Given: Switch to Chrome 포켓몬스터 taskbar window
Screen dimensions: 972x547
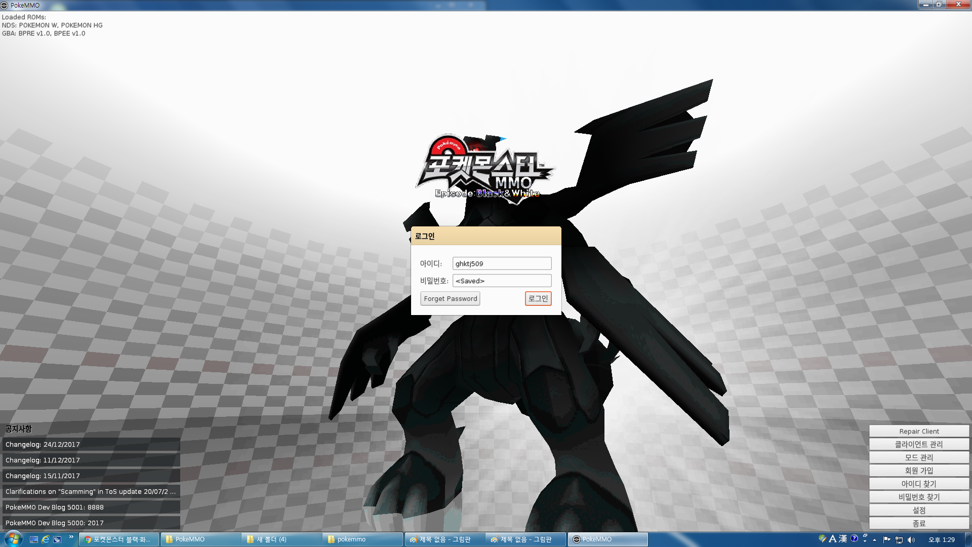Looking at the screenshot, I should coord(119,539).
